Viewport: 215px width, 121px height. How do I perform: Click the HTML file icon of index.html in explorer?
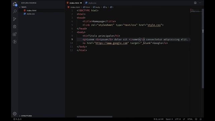coord(25,10)
